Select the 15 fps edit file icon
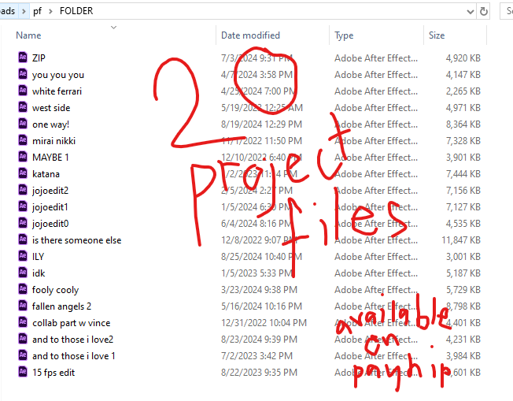Screen dimensions: 513x401 pos(23,372)
